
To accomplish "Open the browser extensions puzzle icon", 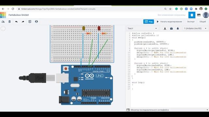I will click(x=196, y=9).
